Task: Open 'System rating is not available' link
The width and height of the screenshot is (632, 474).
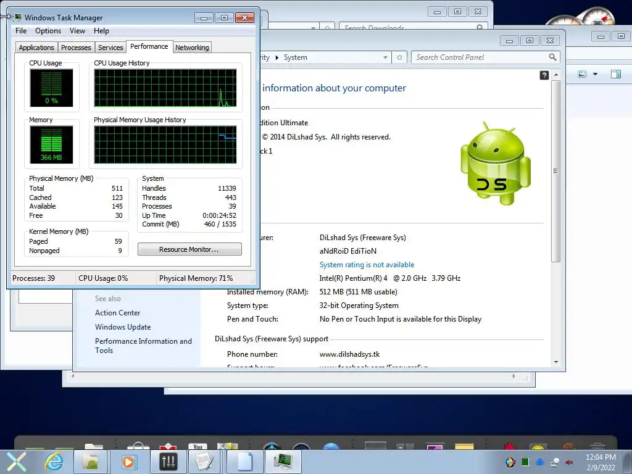Action: click(367, 264)
